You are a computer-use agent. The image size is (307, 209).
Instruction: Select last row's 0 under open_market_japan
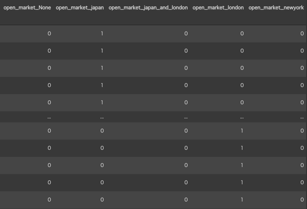click(x=102, y=200)
